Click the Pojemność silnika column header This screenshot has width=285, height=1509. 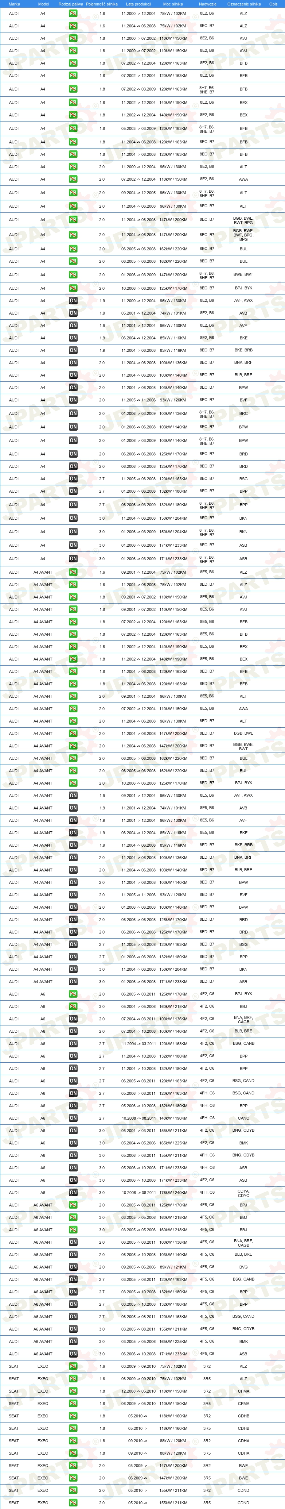(x=102, y=4)
